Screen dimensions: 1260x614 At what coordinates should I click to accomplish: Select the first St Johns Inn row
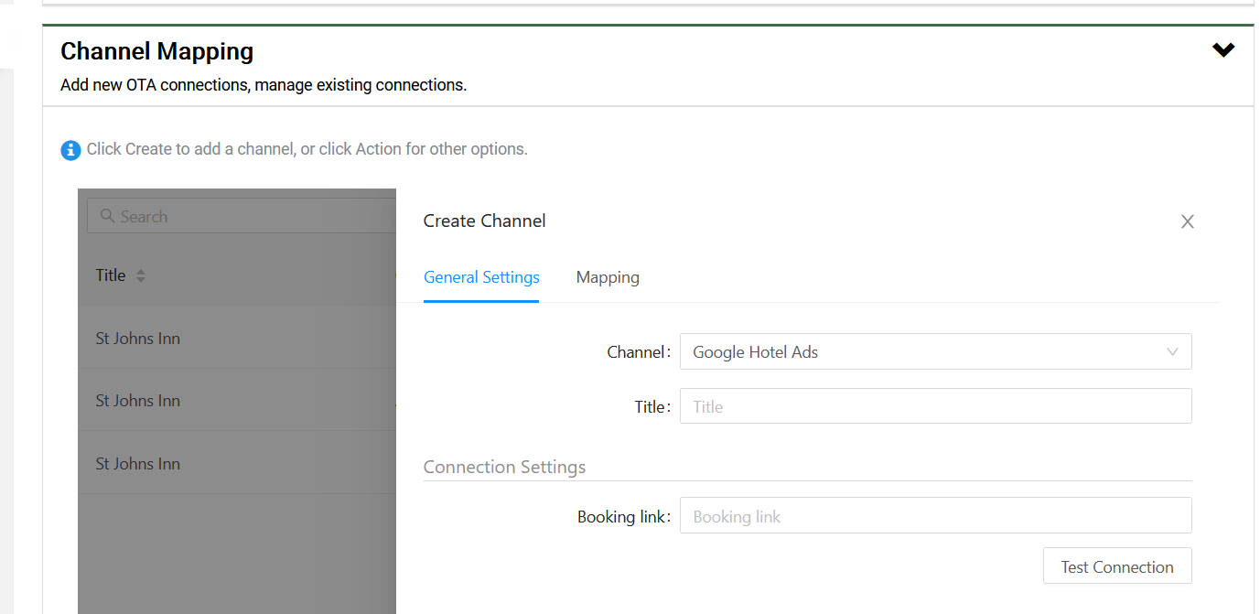tap(237, 339)
